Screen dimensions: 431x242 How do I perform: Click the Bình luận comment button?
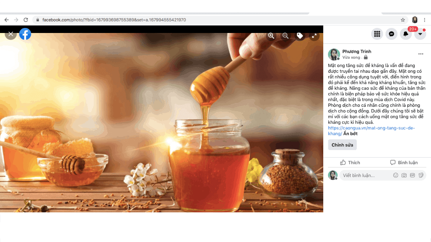(x=404, y=162)
